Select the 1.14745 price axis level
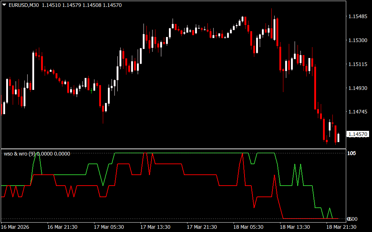Image resolution: width=372 pixels, height=232 pixels. (x=357, y=112)
